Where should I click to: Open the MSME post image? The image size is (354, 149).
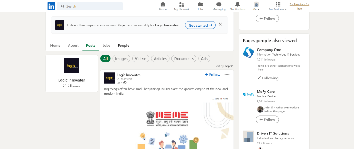pyautogui.click(x=167, y=125)
